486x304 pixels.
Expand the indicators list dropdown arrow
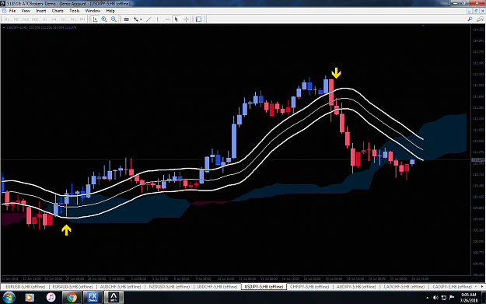(141, 19)
